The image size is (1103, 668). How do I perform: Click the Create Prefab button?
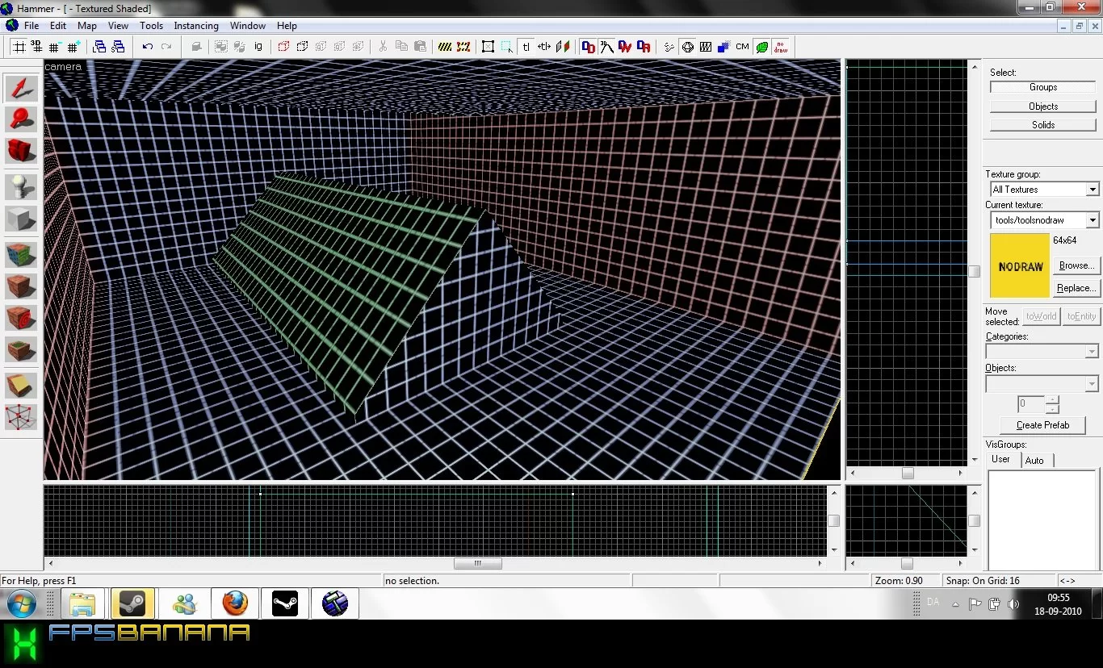point(1042,425)
